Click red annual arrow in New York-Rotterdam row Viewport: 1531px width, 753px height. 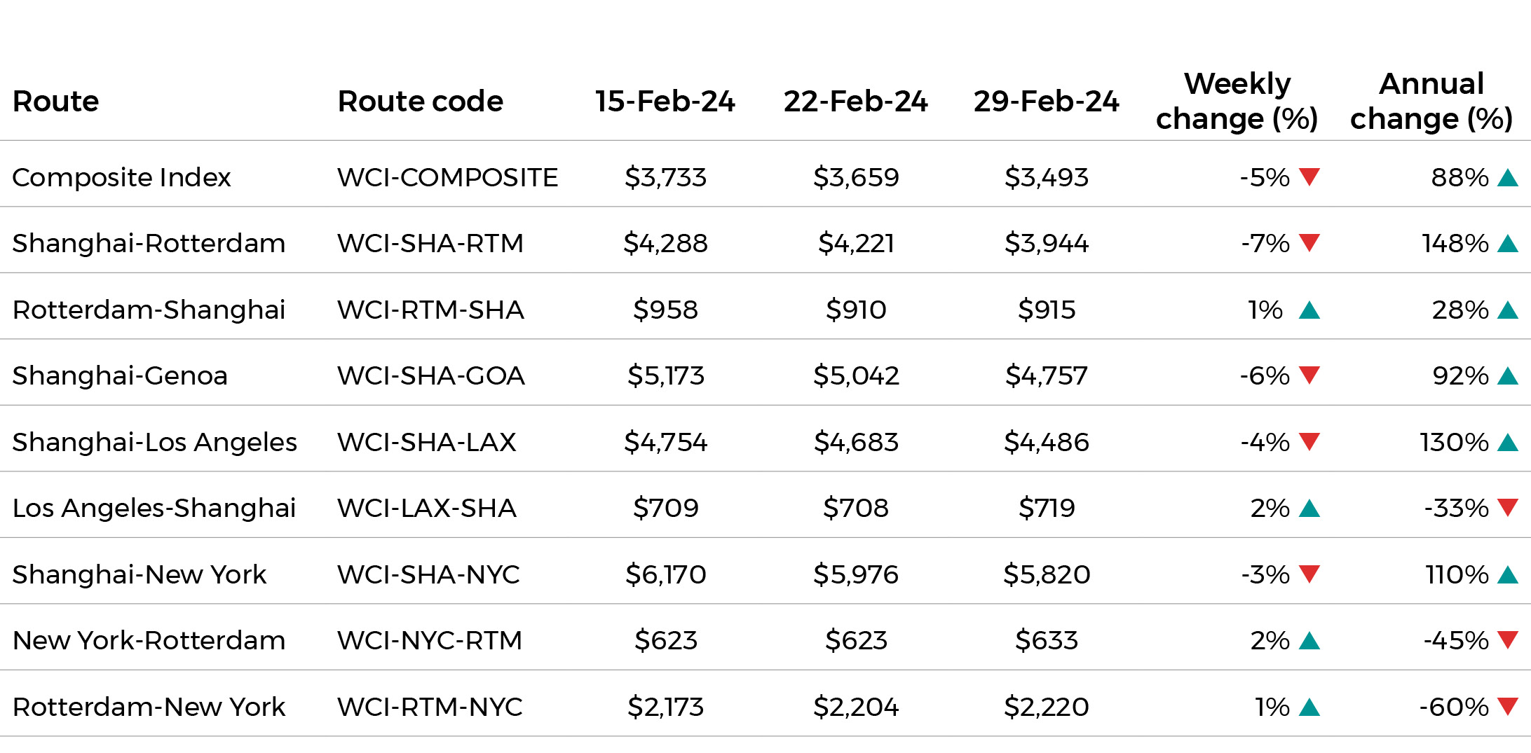(x=1507, y=640)
